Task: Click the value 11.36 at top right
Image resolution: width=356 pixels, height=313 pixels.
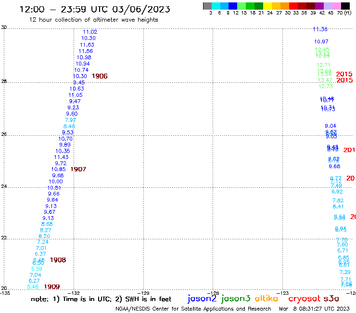Action: tap(320, 29)
